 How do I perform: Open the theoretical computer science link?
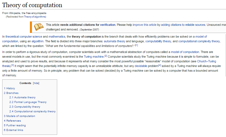click(x=24, y=37)
